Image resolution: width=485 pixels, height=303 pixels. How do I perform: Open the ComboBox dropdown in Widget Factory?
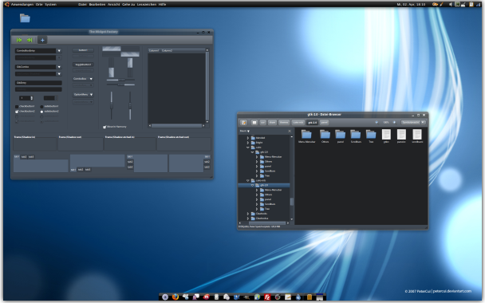83,79
